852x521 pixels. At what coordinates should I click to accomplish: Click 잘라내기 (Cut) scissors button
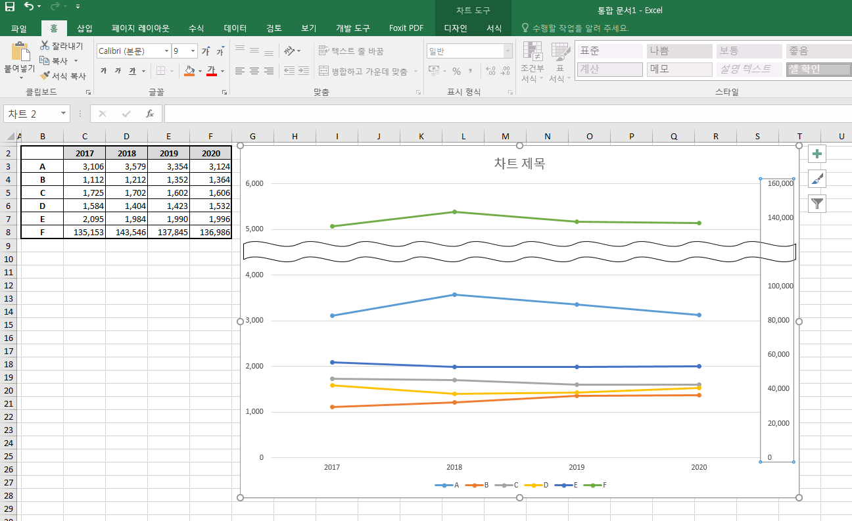tap(62, 45)
